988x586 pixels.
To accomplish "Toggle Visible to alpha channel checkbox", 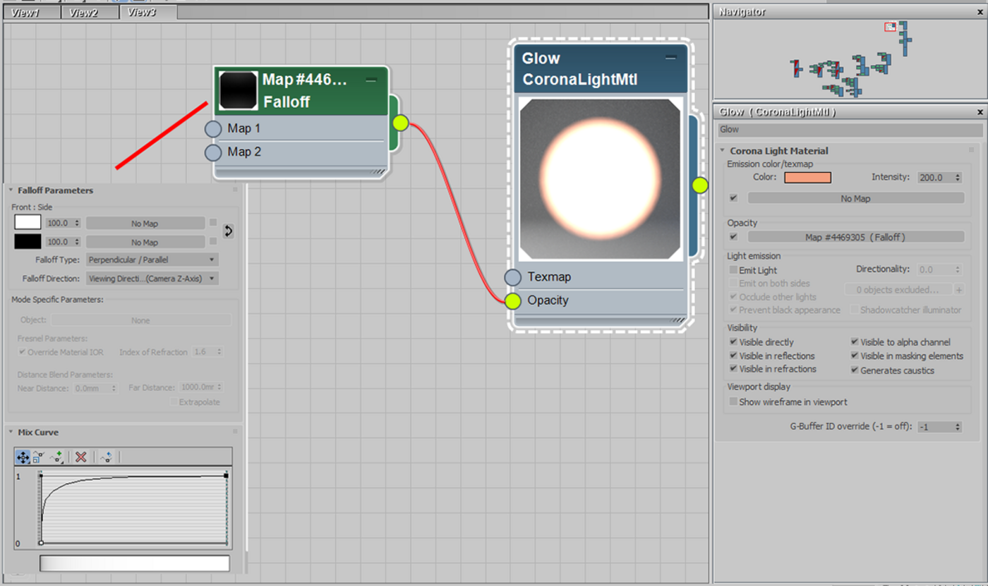I will point(855,342).
